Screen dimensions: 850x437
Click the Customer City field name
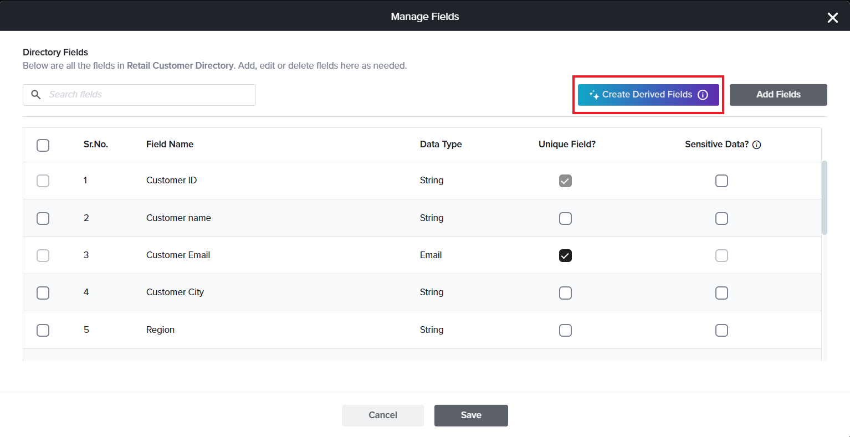[x=175, y=292]
